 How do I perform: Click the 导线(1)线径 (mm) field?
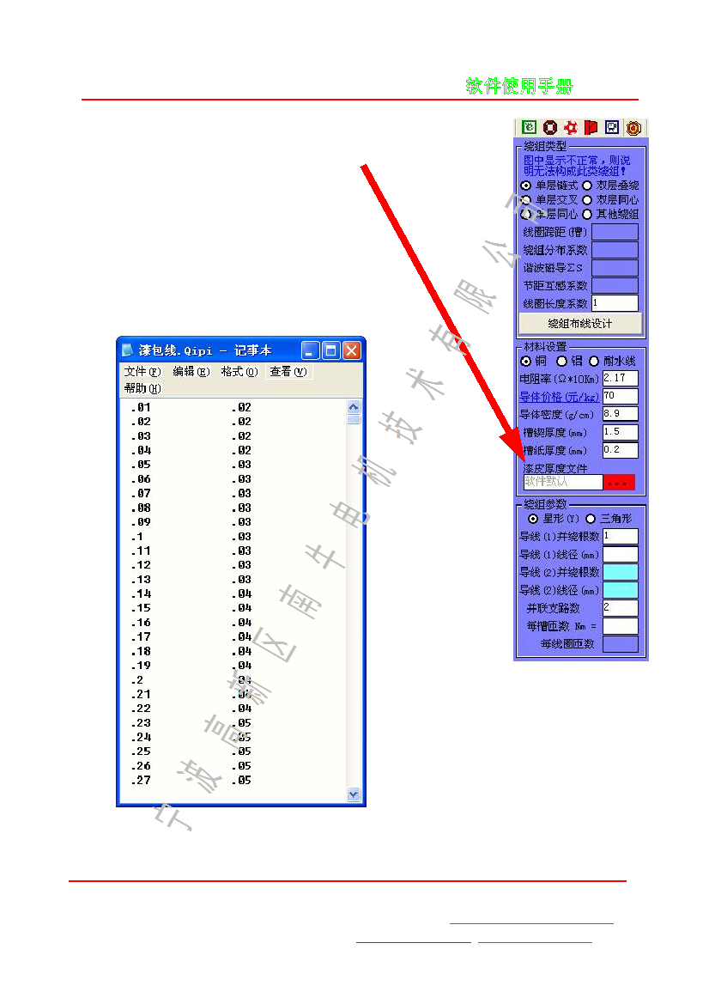coord(620,554)
